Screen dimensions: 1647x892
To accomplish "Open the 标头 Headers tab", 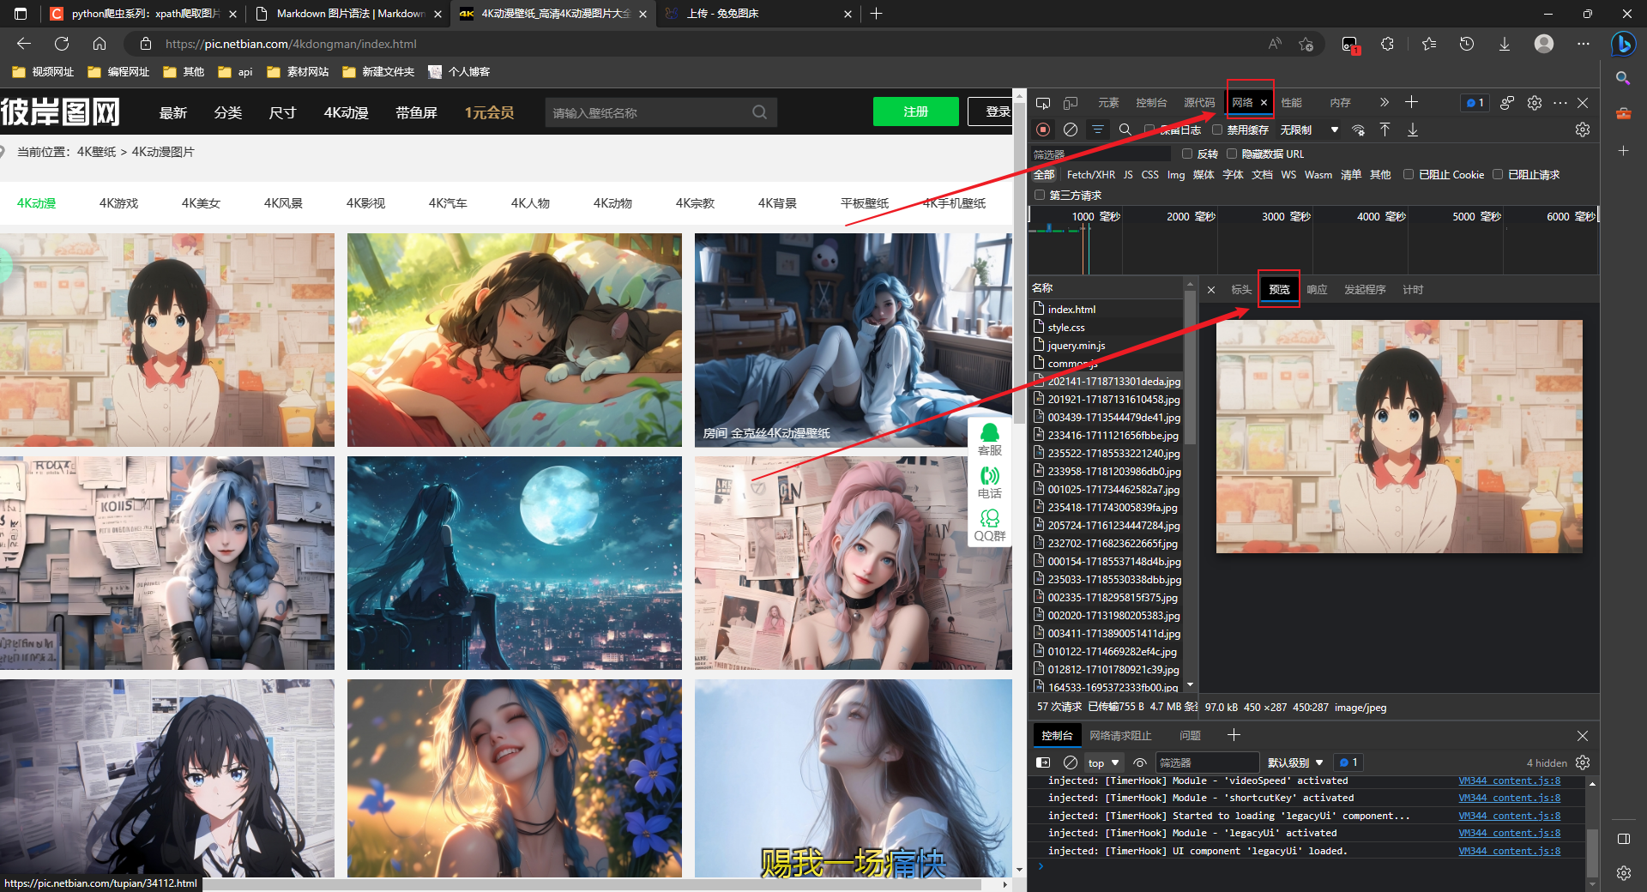I will (x=1241, y=290).
